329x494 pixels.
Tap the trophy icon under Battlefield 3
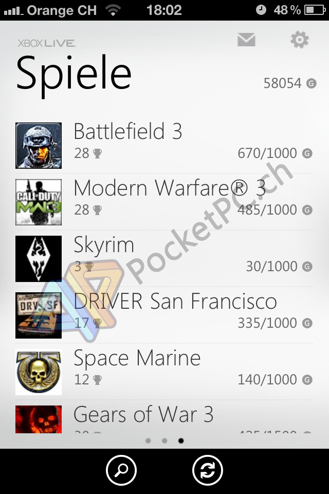click(x=97, y=153)
